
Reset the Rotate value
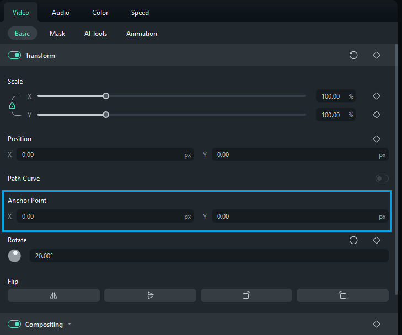pyautogui.click(x=353, y=240)
